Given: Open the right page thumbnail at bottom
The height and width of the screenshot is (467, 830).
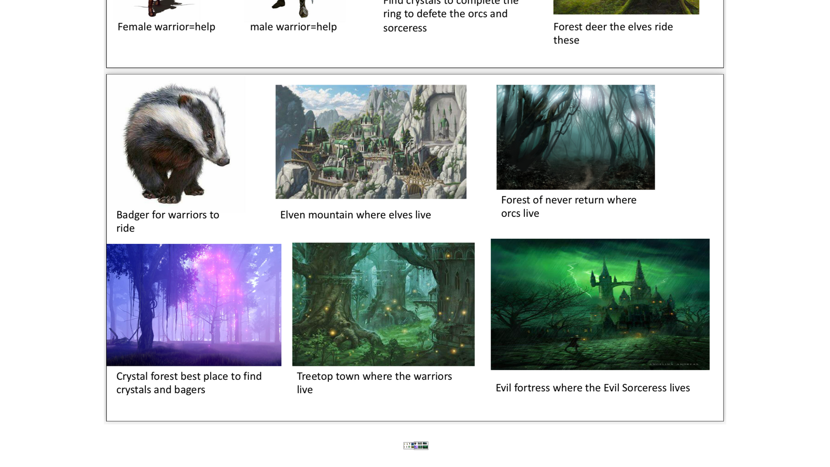Looking at the screenshot, I should (x=422, y=445).
